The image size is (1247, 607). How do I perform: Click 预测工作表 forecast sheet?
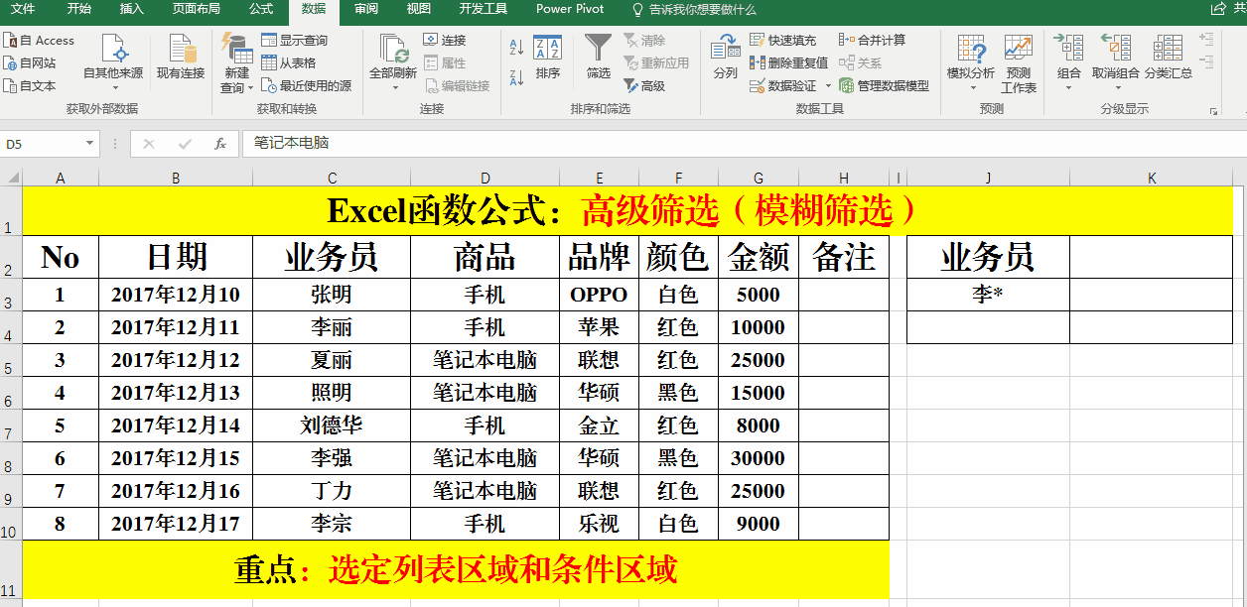[1019, 63]
